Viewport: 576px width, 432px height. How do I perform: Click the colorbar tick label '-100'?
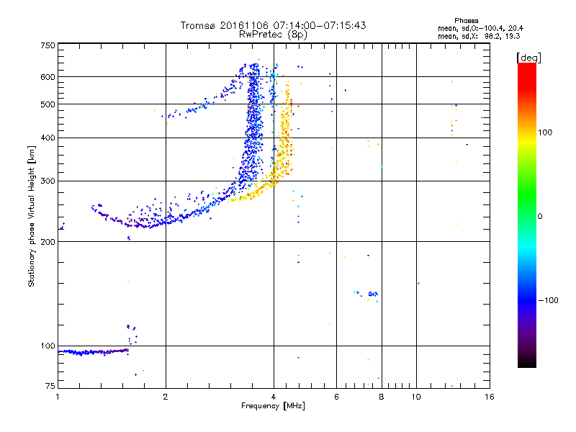pos(548,300)
